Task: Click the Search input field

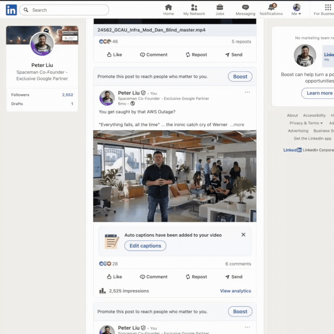Action: 64,10
